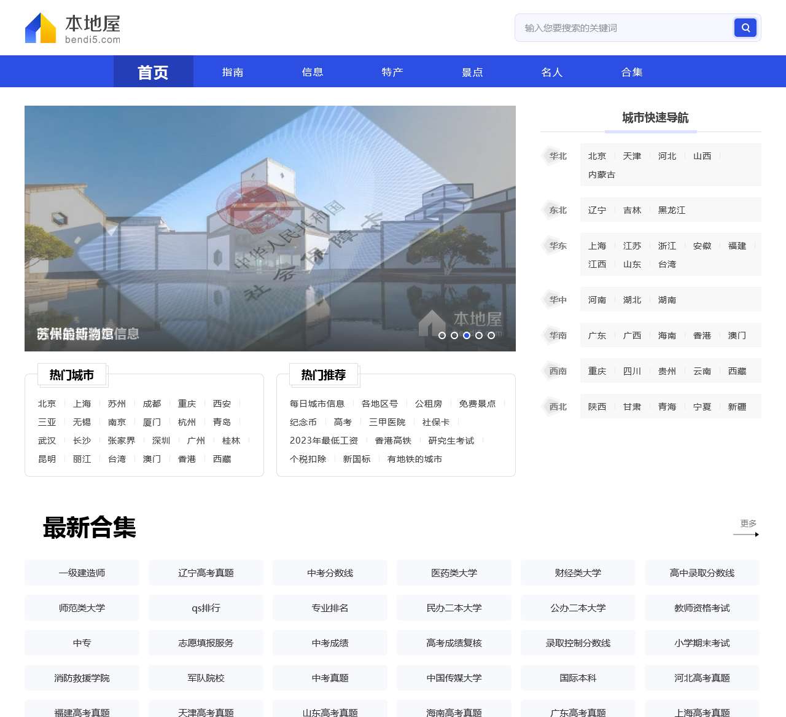Open the 军队院校 collection
The image size is (786, 717).
coord(206,678)
